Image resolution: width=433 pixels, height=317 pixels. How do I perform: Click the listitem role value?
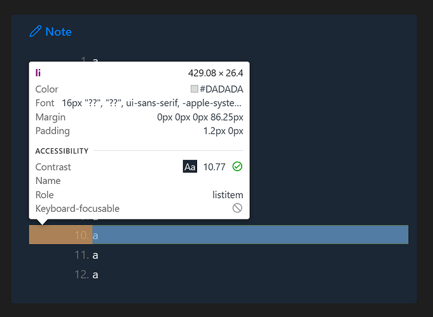(x=228, y=195)
